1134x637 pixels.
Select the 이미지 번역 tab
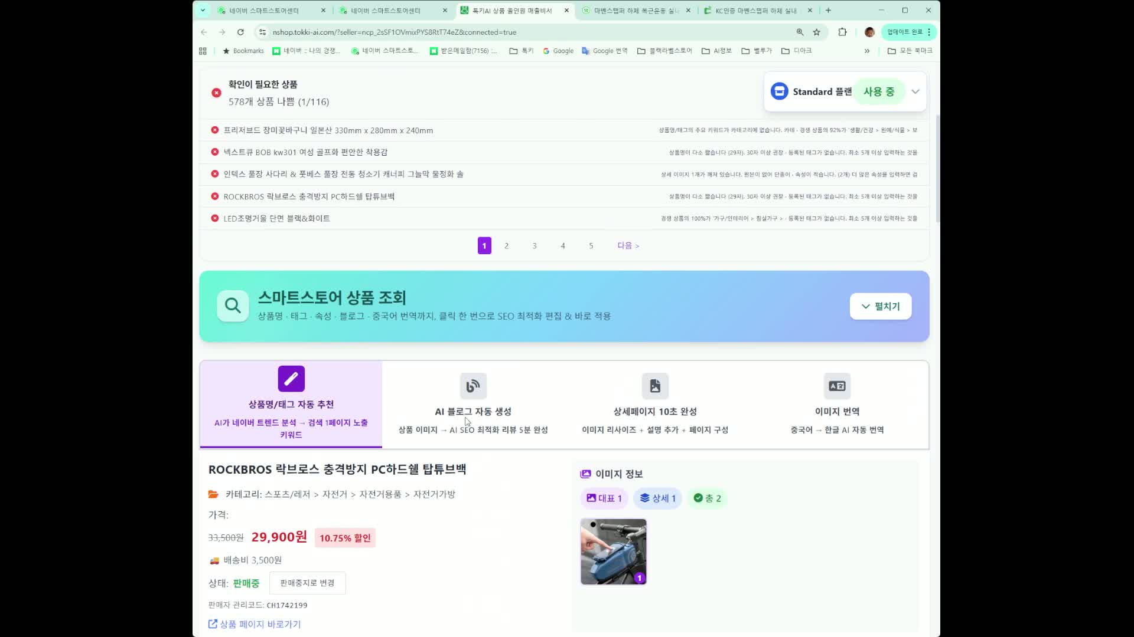(837, 404)
